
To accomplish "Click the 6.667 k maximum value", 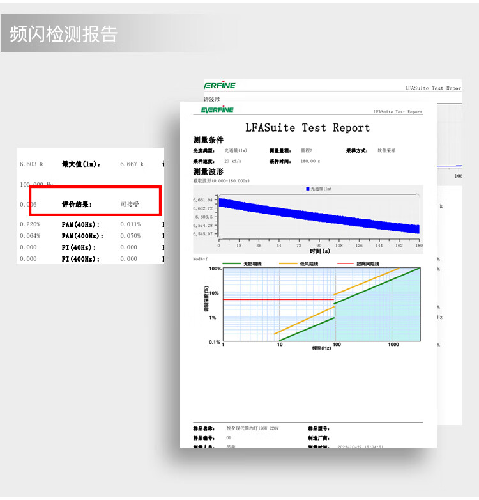I will (x=132, y=164).
